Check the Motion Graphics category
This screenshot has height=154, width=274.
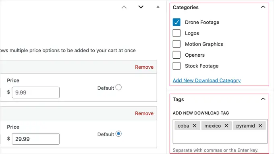click(x=176, y=44)
